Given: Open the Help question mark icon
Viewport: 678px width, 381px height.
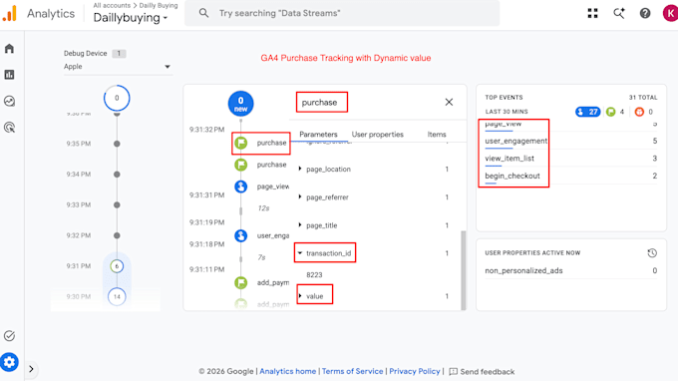Looking at the screenshot, I should click(x=645, y=13).
